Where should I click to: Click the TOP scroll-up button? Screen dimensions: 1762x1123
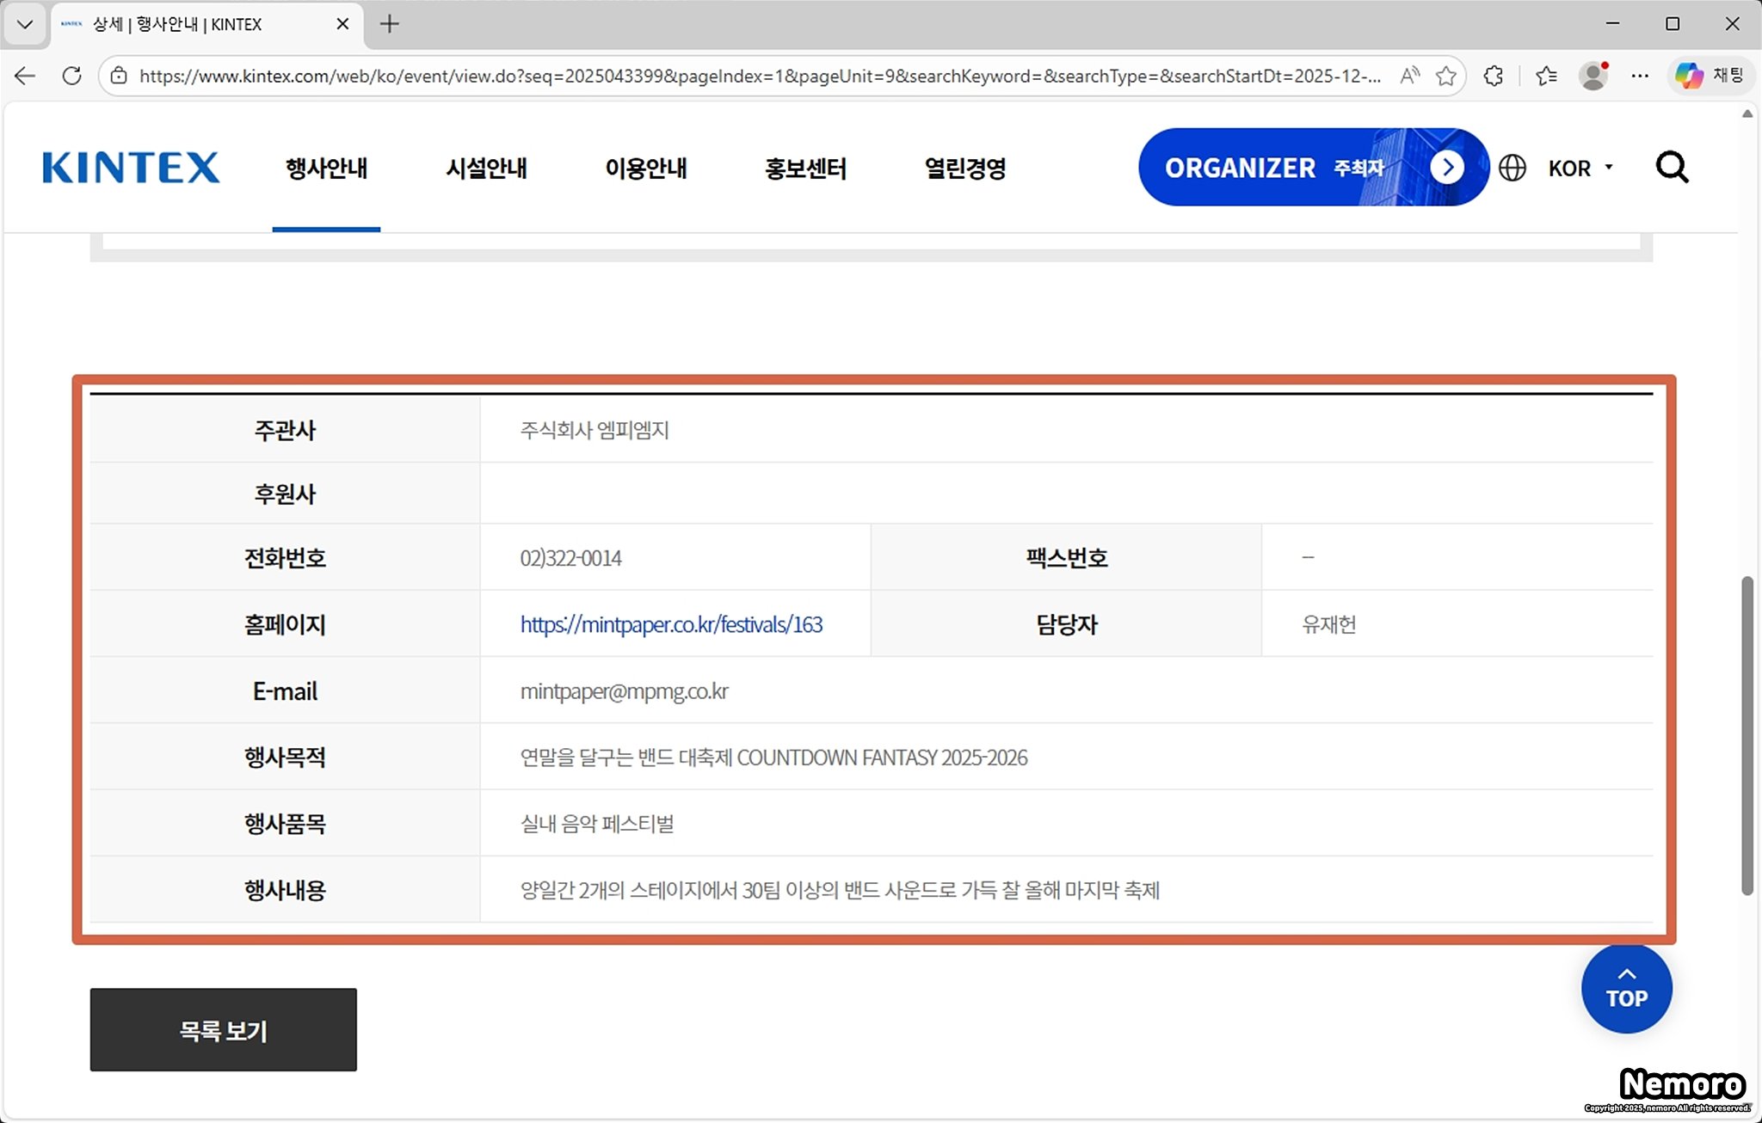click(1626, 989)
